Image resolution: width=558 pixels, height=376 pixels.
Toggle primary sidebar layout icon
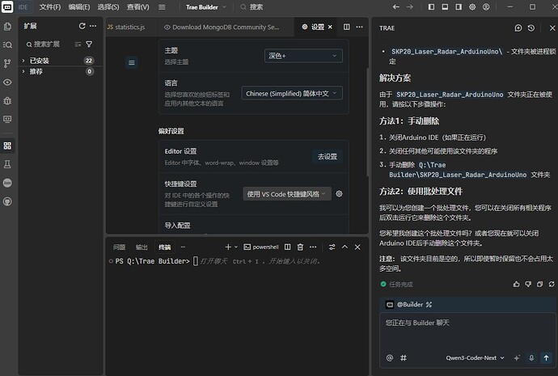click(431, 6)
